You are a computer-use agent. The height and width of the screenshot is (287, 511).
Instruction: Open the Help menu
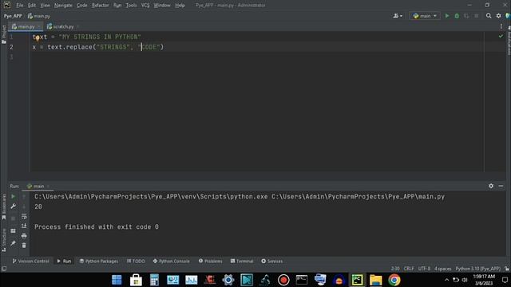[x=180, y=6]
